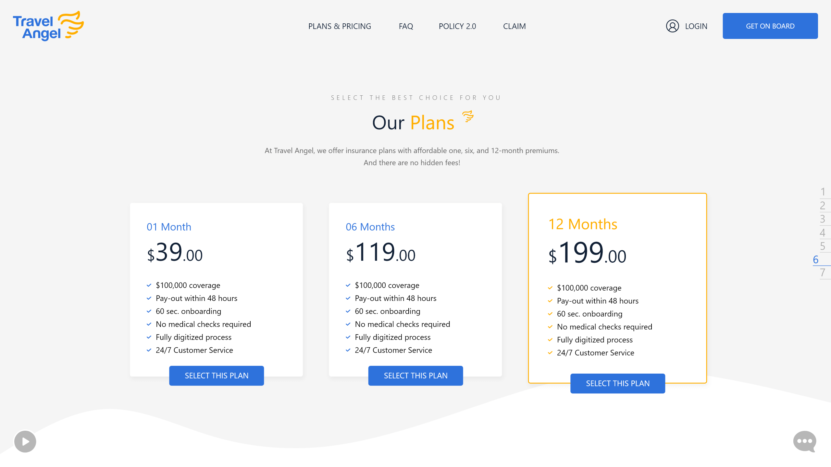
Task: Go to the FAQ page
Action: click(406, 26)
